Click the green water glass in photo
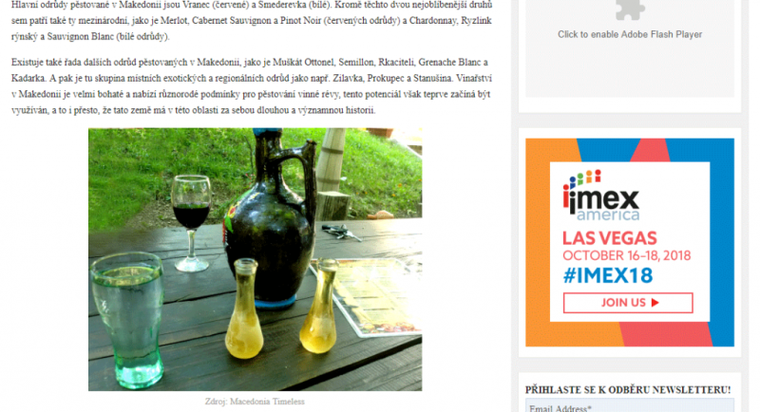760x412 pixels. 127,320
